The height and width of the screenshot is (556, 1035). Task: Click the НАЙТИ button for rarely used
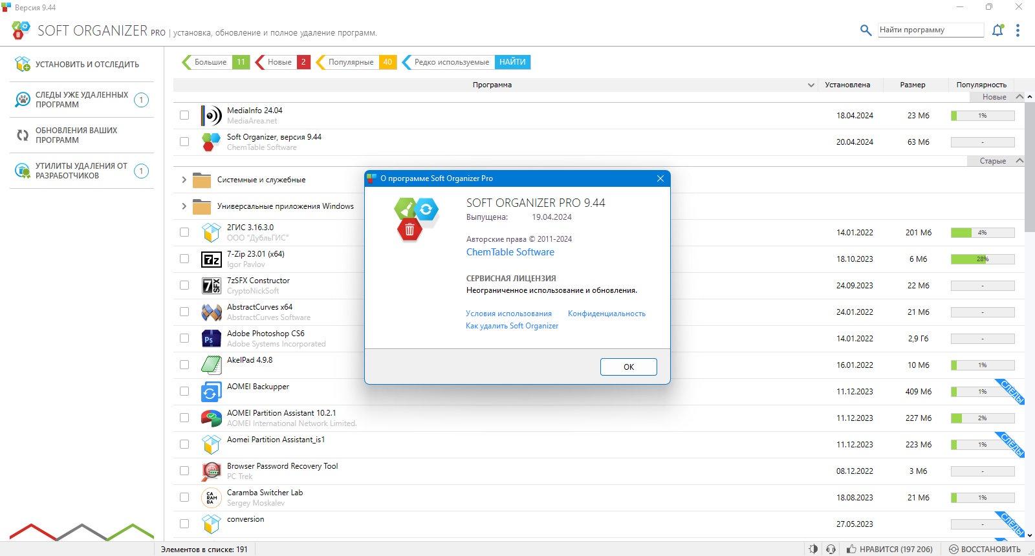[x=512, y=62]
